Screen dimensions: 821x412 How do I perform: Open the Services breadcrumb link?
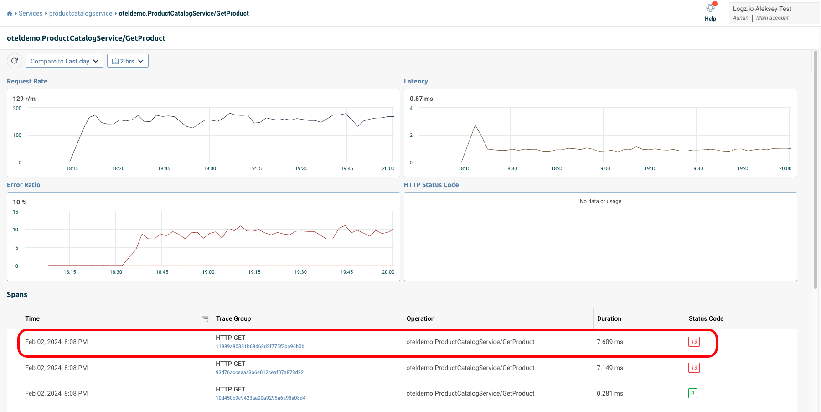click(x=31, y=14)
